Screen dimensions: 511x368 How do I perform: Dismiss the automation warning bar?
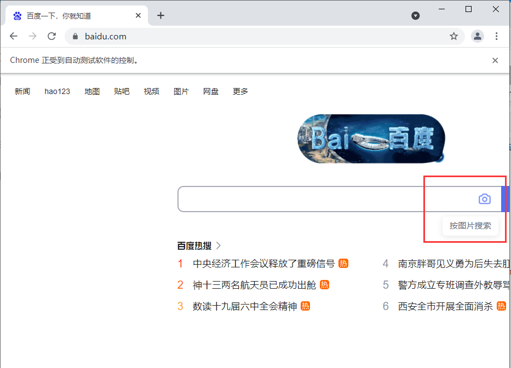(x=495, y=60)
